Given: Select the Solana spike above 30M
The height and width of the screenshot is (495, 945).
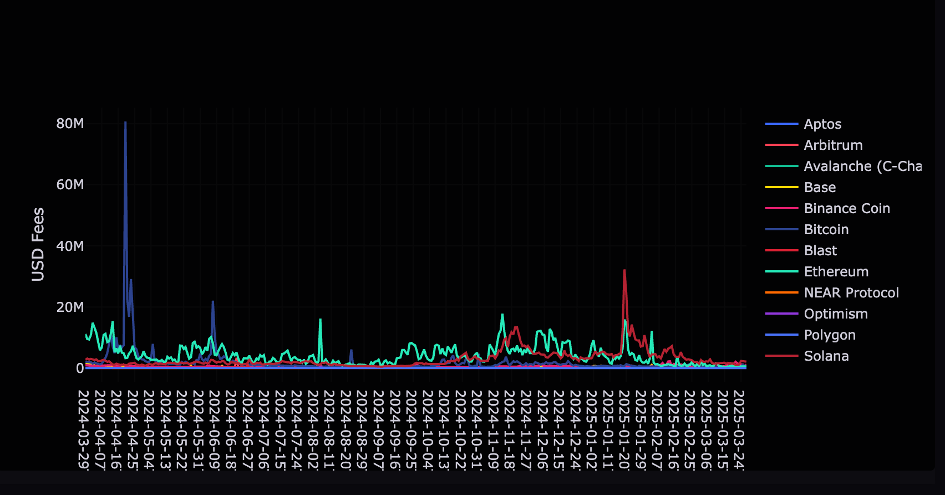Looking at the screenshot, I should tap(624, 271).
